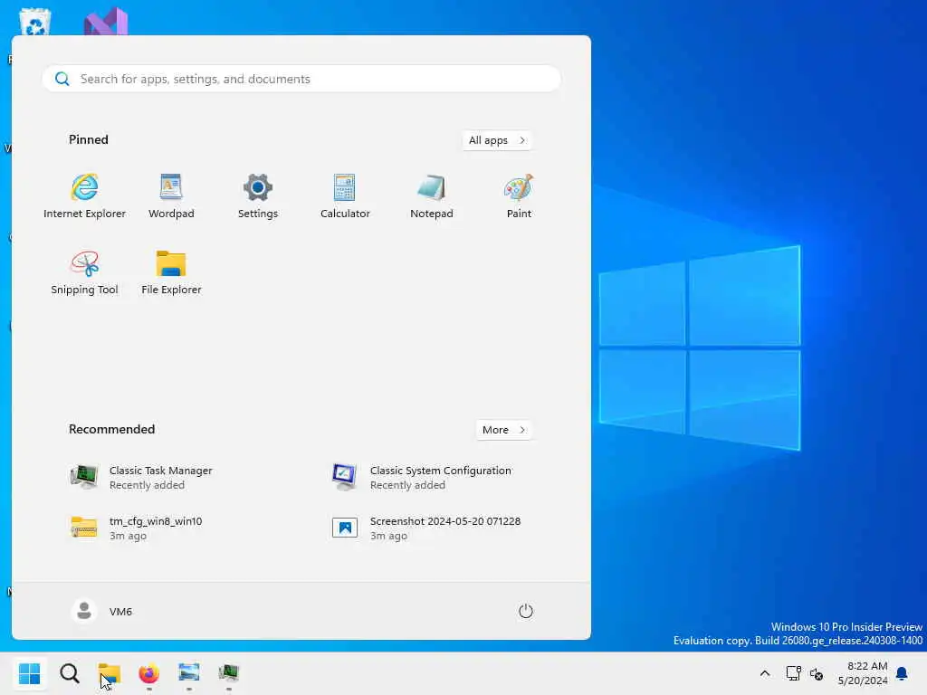Image resolution: width=927 pixels, height=695 pixels.
Task: Open Notepad from pinned apps
Action: pos(432,196)
